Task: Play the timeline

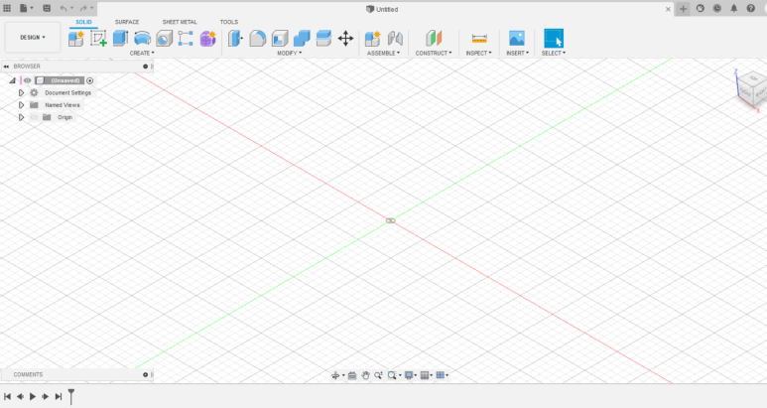Action: tap(33, 396)
